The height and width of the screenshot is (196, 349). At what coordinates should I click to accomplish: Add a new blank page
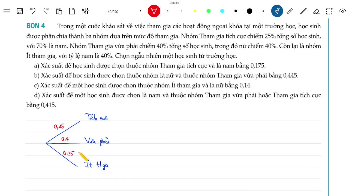coord(72,11)
